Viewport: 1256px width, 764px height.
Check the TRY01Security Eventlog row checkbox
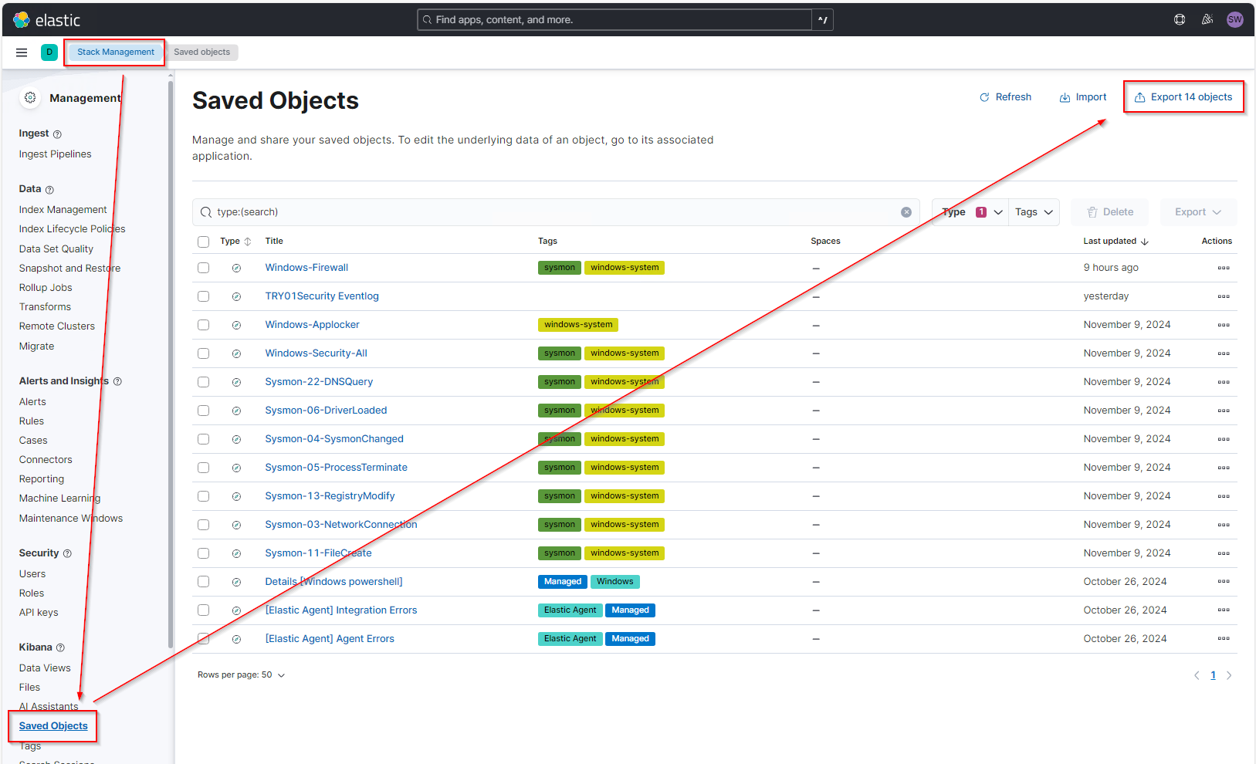coord(203,296)
